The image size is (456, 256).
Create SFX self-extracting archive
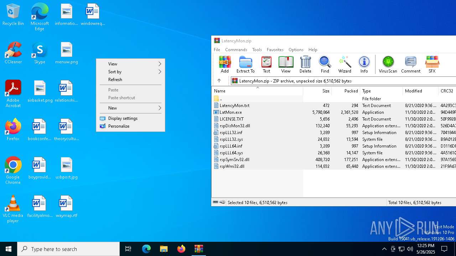(x=432, y=64)
